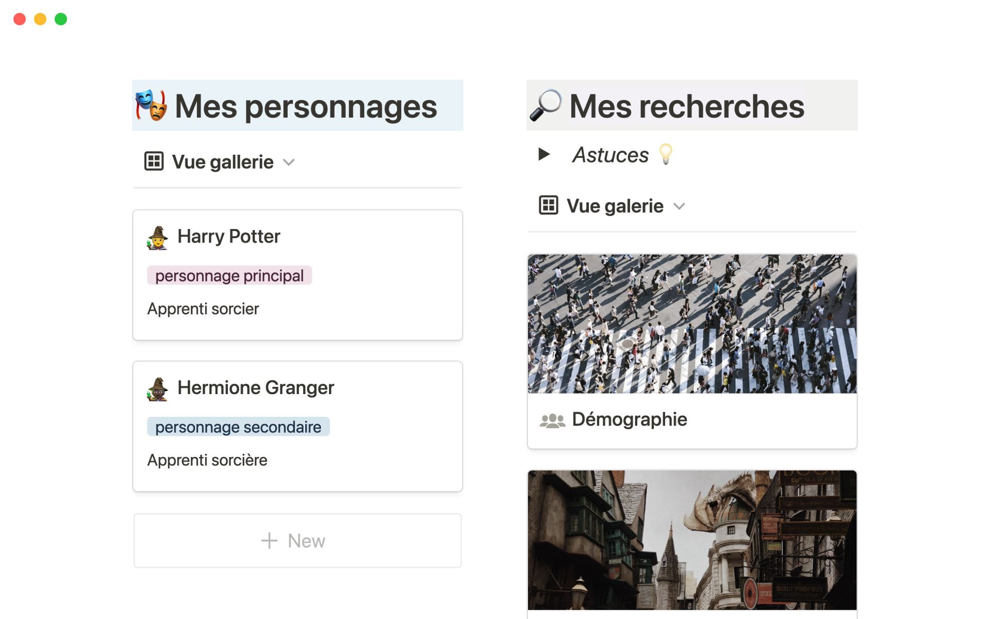Click the pink personnage principal tag

[229, 275]
